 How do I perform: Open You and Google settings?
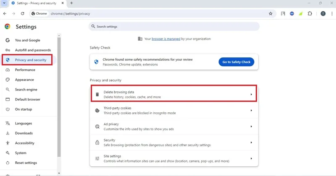point(27,40)
